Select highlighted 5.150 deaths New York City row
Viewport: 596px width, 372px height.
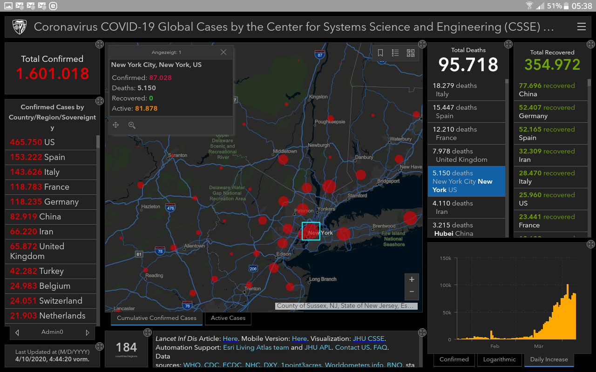click(467, 181)
